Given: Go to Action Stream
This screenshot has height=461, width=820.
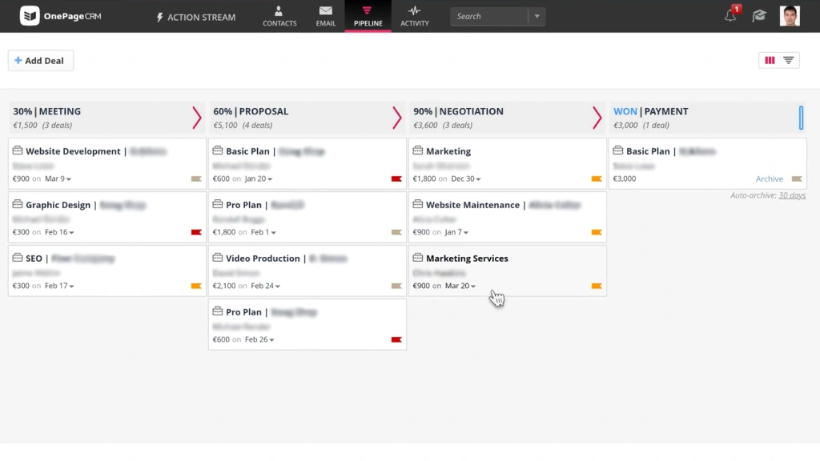Looking at the screenshot, I should pyautogui.click(x=195, y=18).
